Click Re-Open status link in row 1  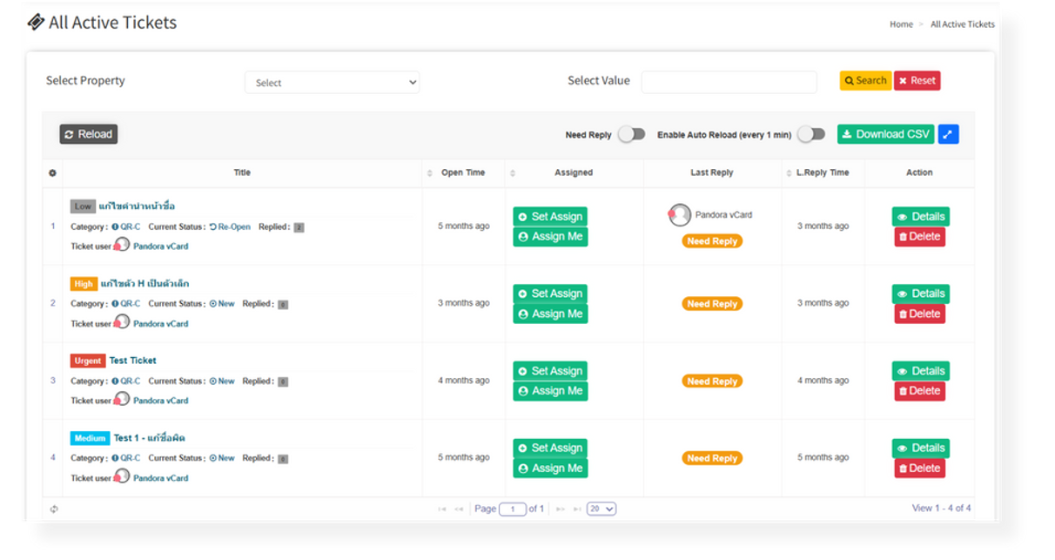click(x=230, y=227)
